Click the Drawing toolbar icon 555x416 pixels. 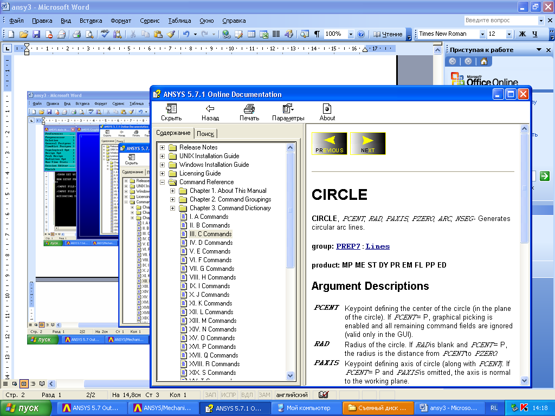289,34
